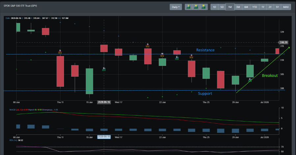
Task: Select the 1D time range
Action: click(214, 7)
